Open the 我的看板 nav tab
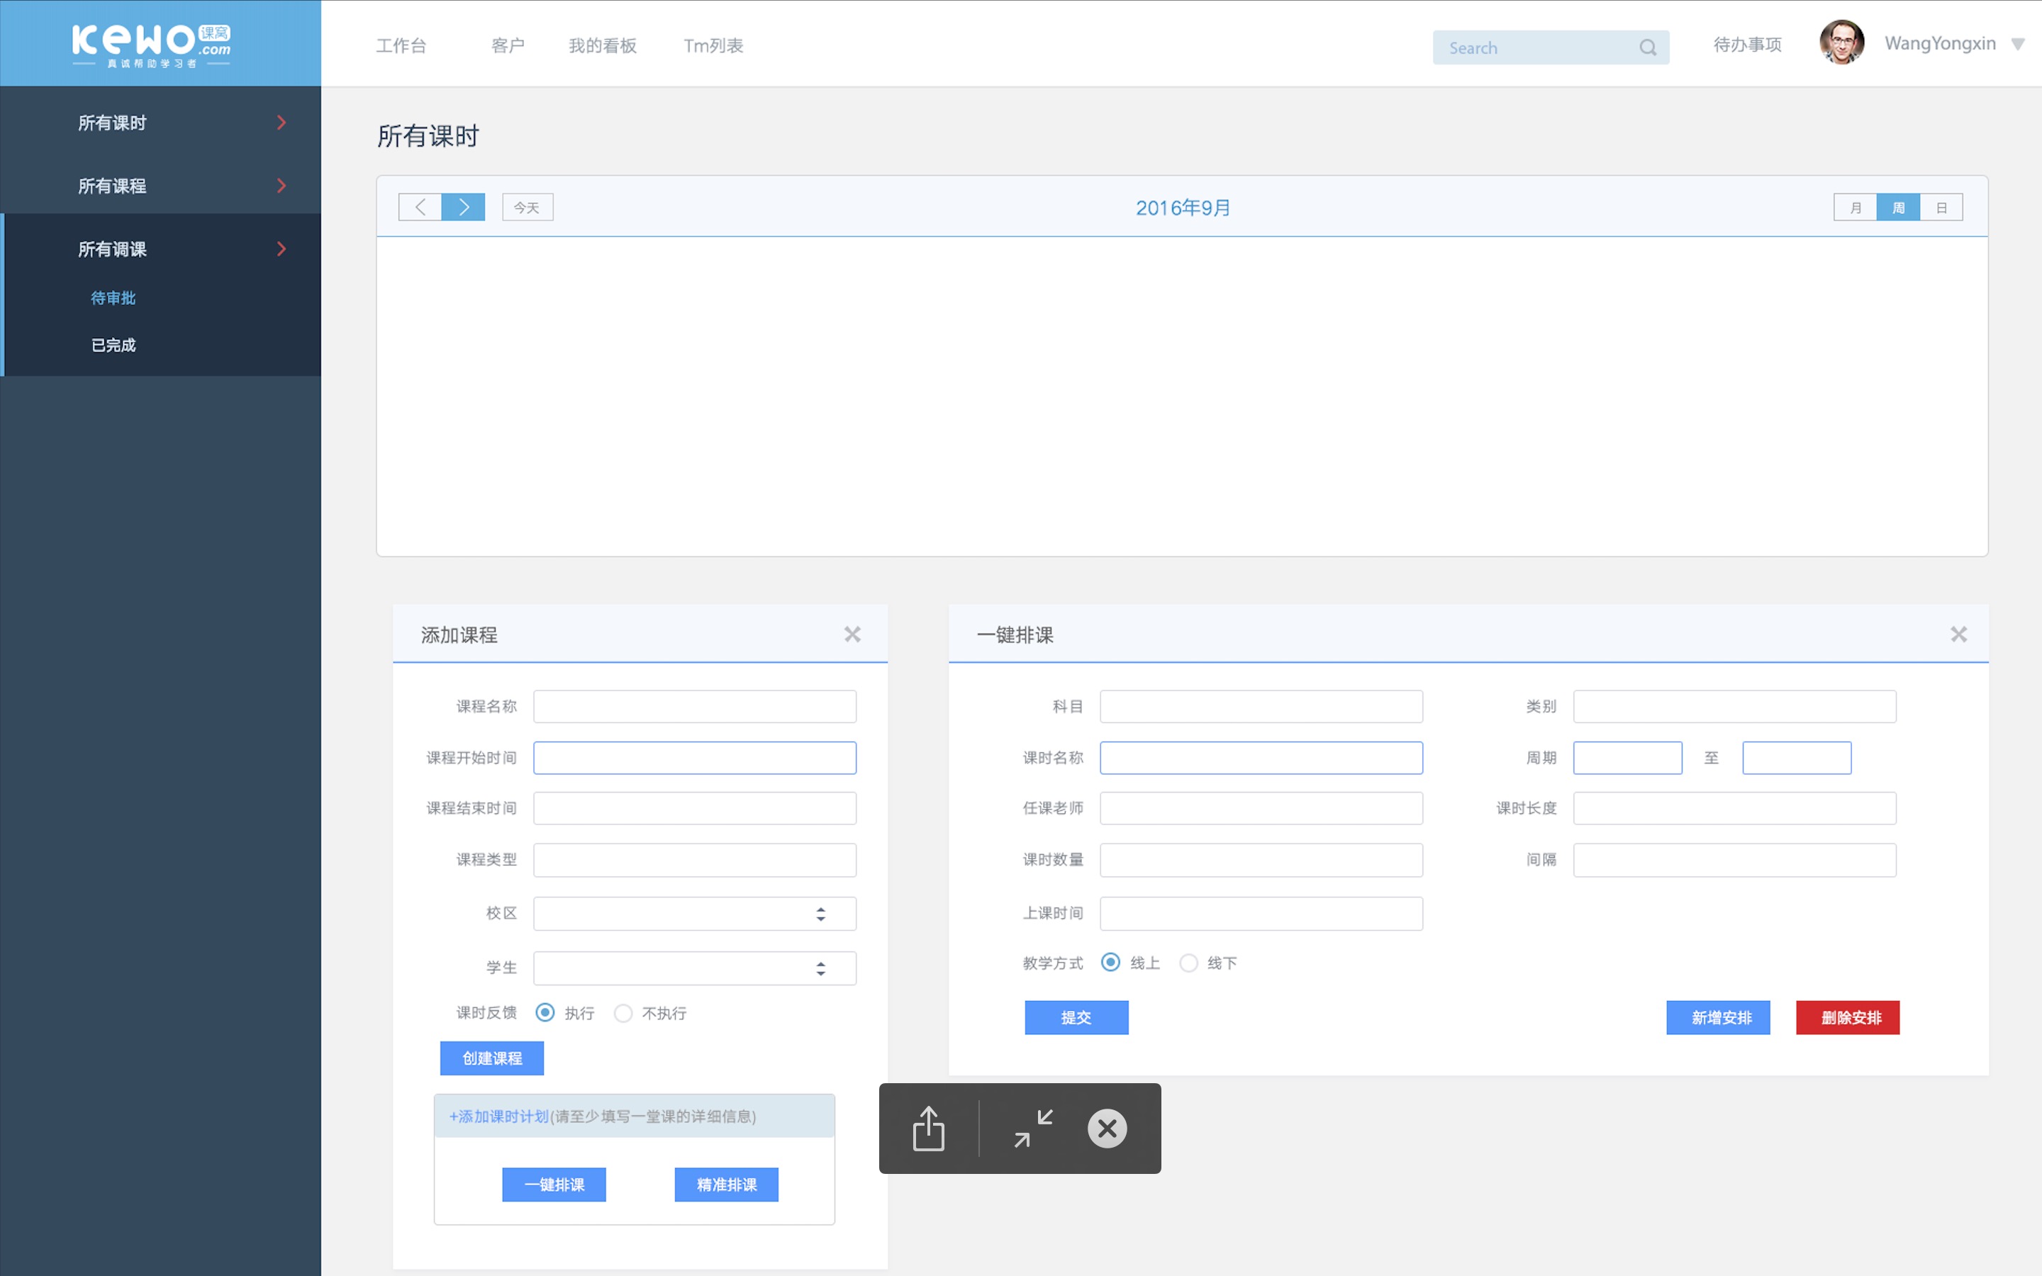Viewport: 2042px width, 1276px height. coord(602,45)
